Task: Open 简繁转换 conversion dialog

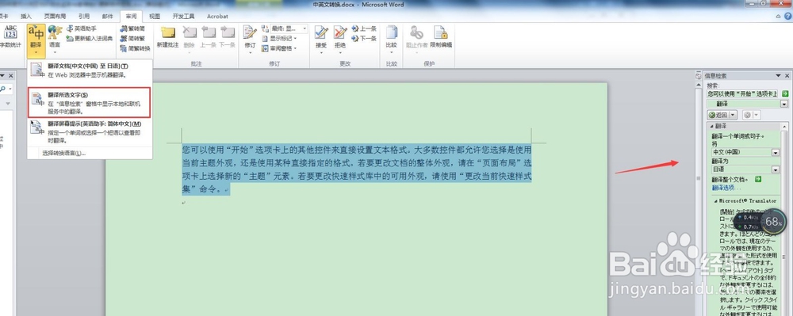Action: [136, 48]
